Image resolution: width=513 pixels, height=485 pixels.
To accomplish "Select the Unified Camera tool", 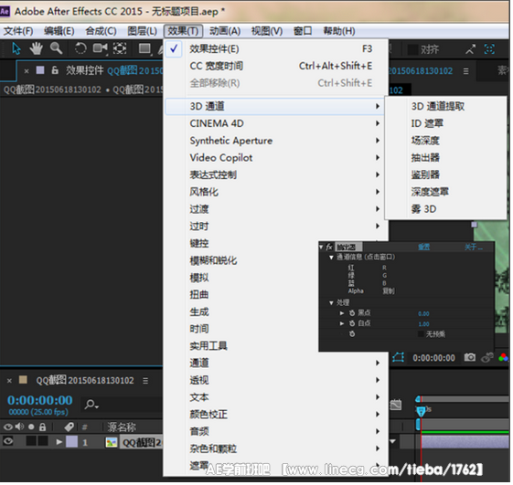I will click(x=100, y=48).
